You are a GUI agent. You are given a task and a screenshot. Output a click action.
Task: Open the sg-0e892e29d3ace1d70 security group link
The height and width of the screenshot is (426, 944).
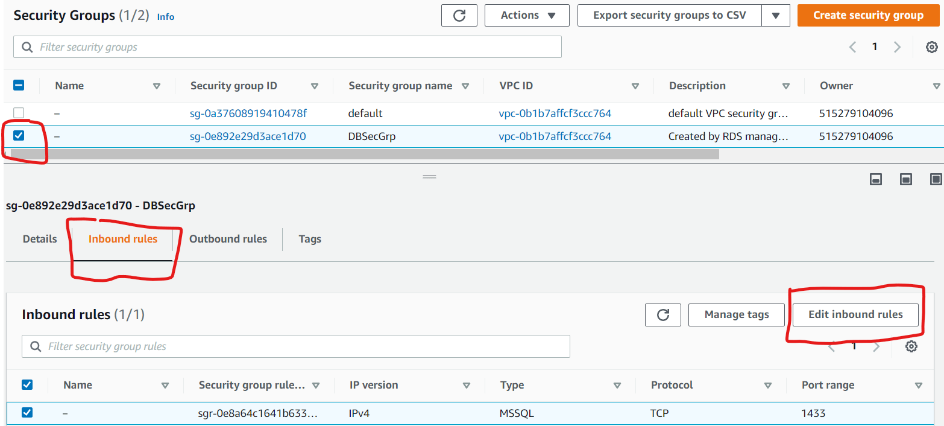point(248,136)
